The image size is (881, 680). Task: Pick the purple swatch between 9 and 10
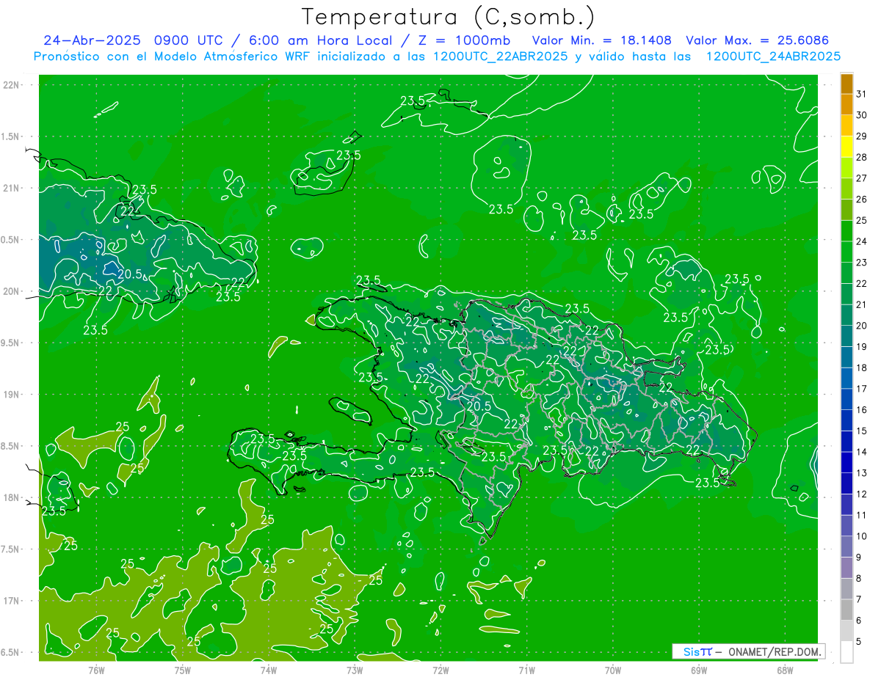coord(846,547)
